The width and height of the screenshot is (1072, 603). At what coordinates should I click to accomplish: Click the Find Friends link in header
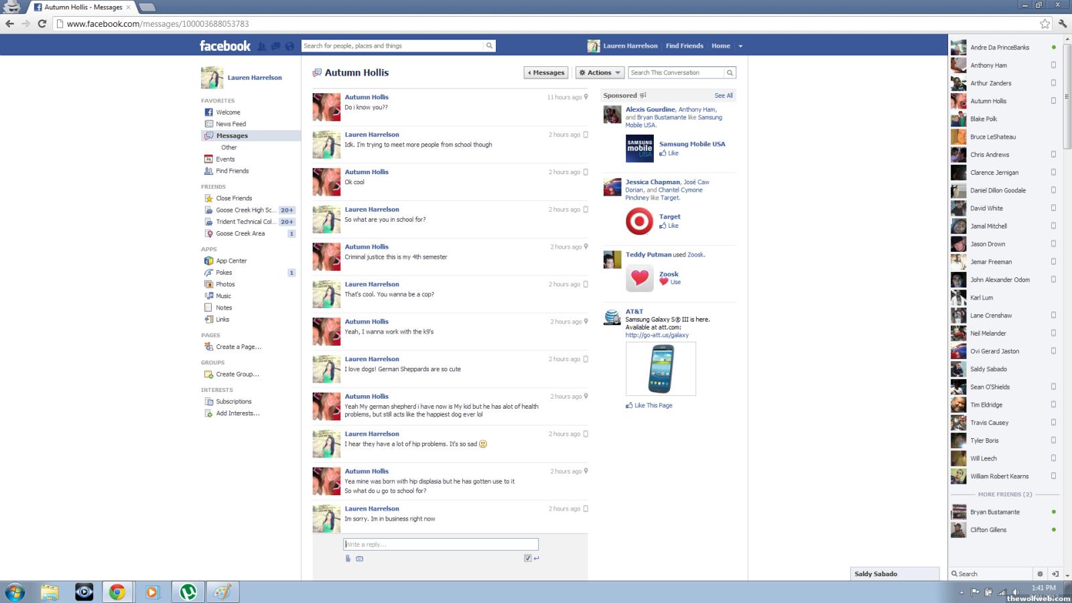684,46
